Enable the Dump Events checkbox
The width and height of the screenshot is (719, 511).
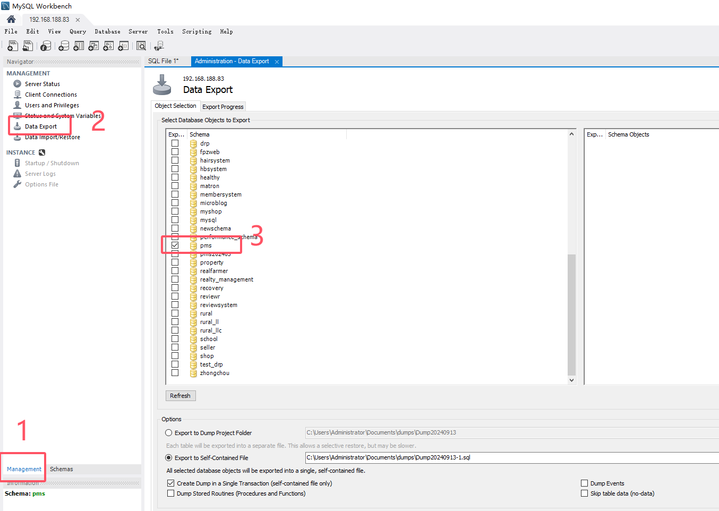[584, 483]
